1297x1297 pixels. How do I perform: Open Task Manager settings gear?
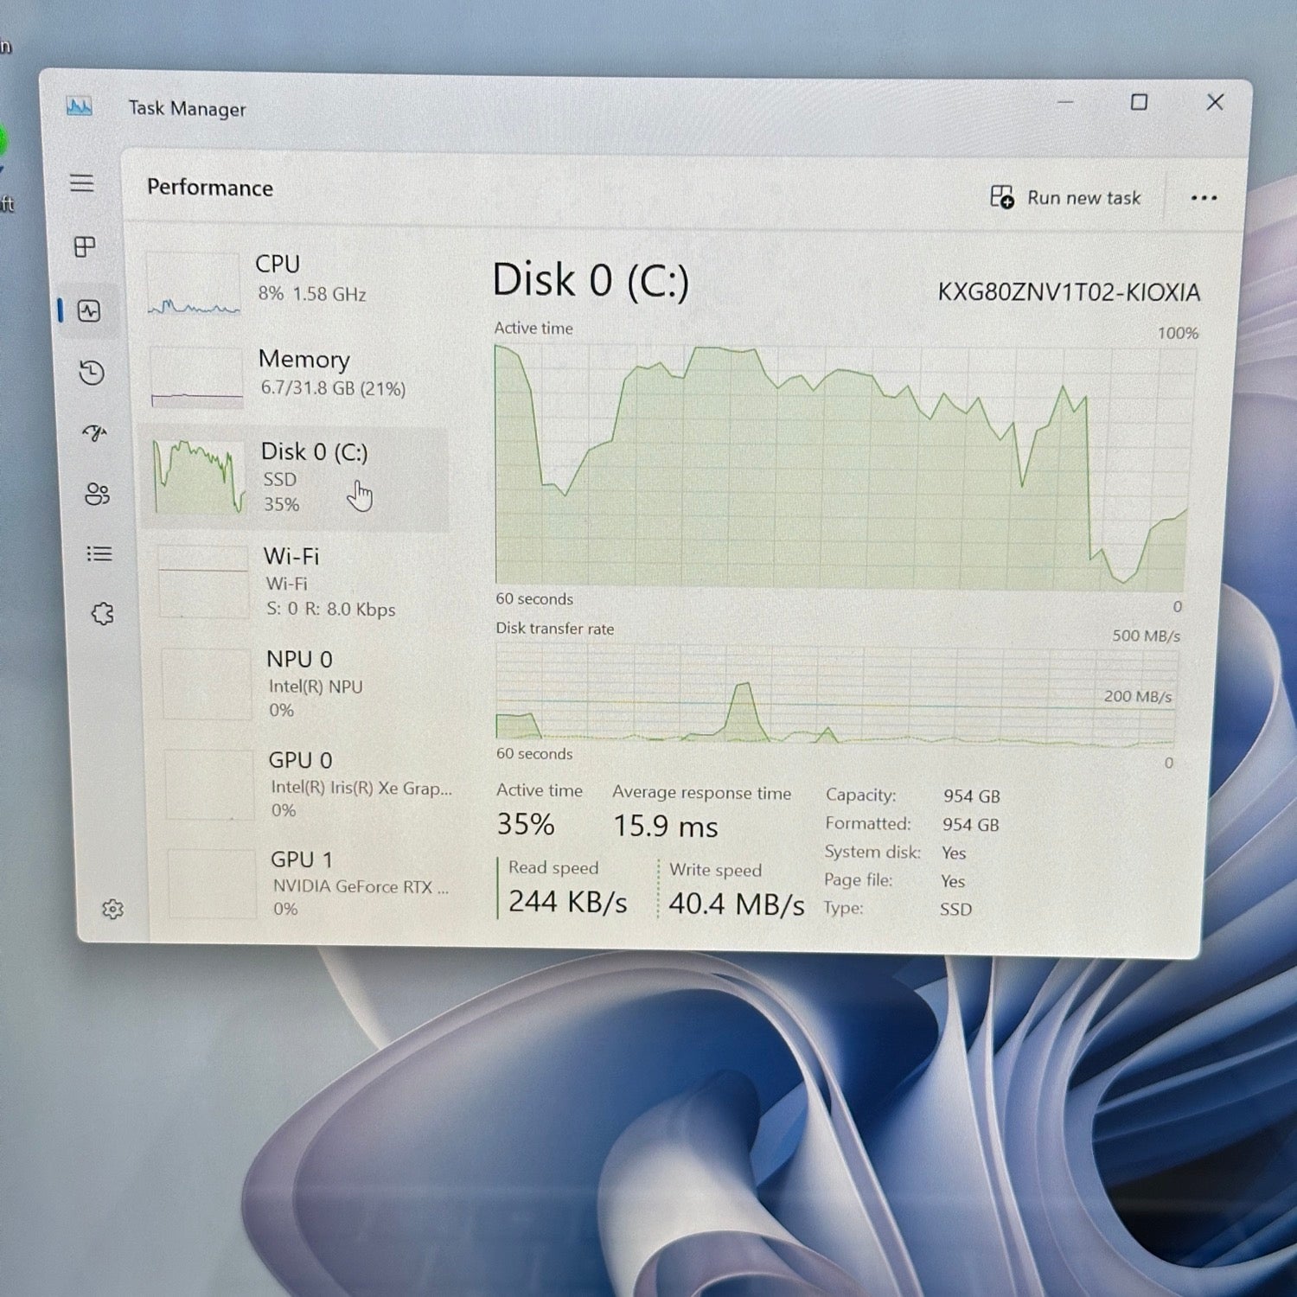(112, 909)
